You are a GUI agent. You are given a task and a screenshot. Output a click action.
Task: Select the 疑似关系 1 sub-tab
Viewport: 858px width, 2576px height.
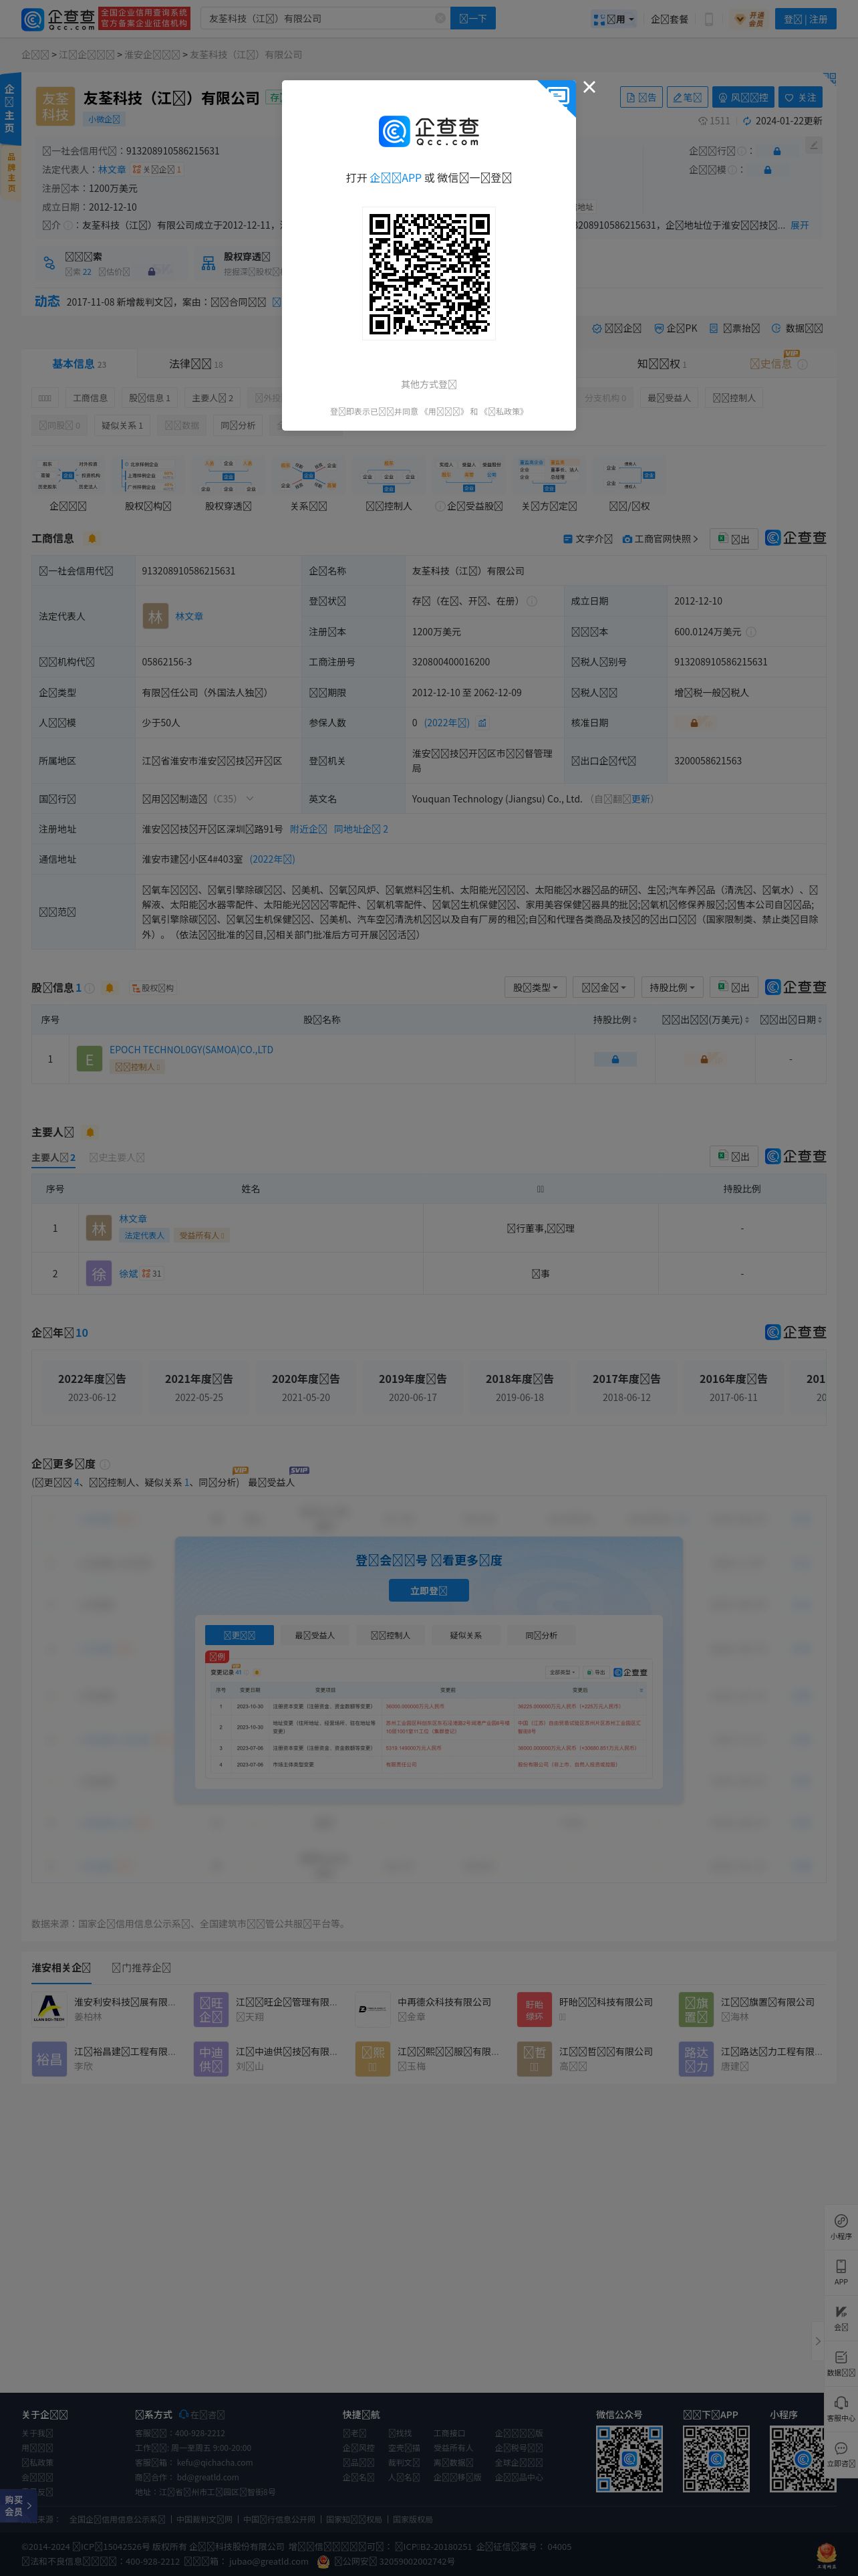(x=122, y=425)
